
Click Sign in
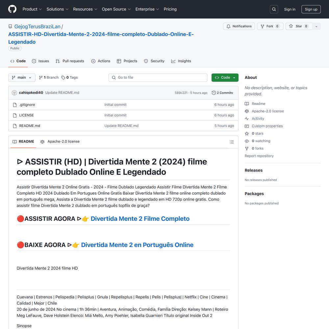pos(290,9)
